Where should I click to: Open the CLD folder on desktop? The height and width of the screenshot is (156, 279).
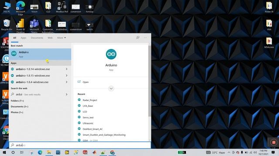pyautogui.click(x=48, y=7)
